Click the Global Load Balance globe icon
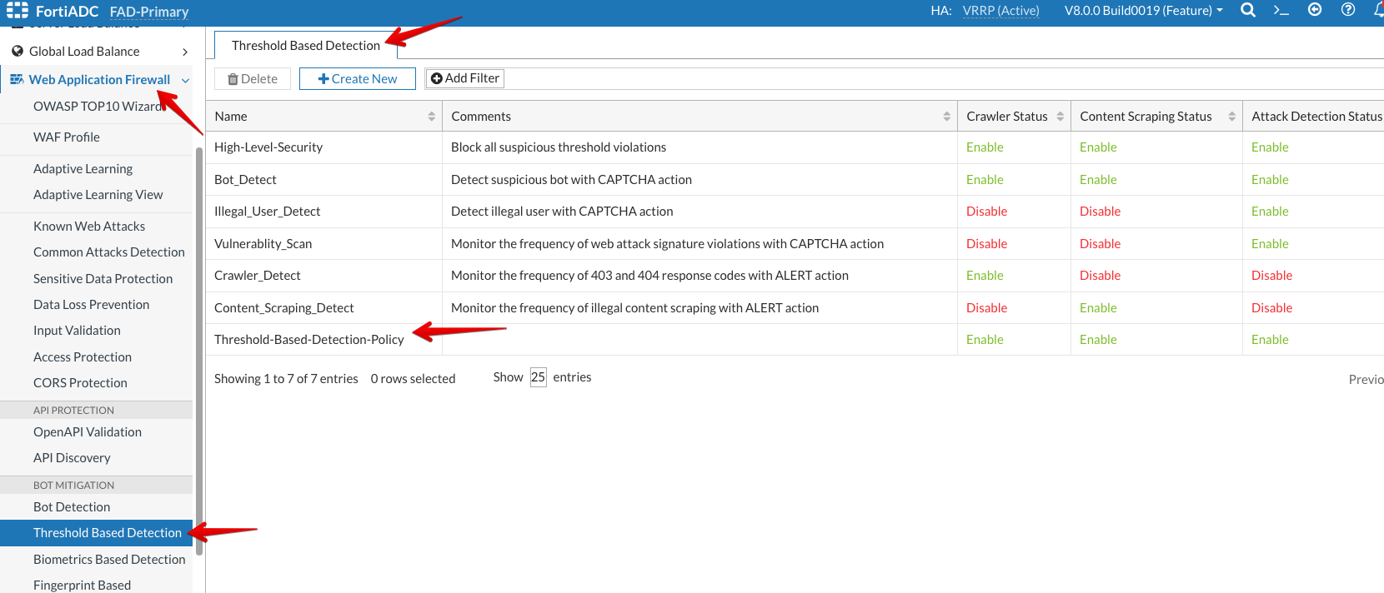The width and height of the screenshot is (1384, 593). coord(18,51)
